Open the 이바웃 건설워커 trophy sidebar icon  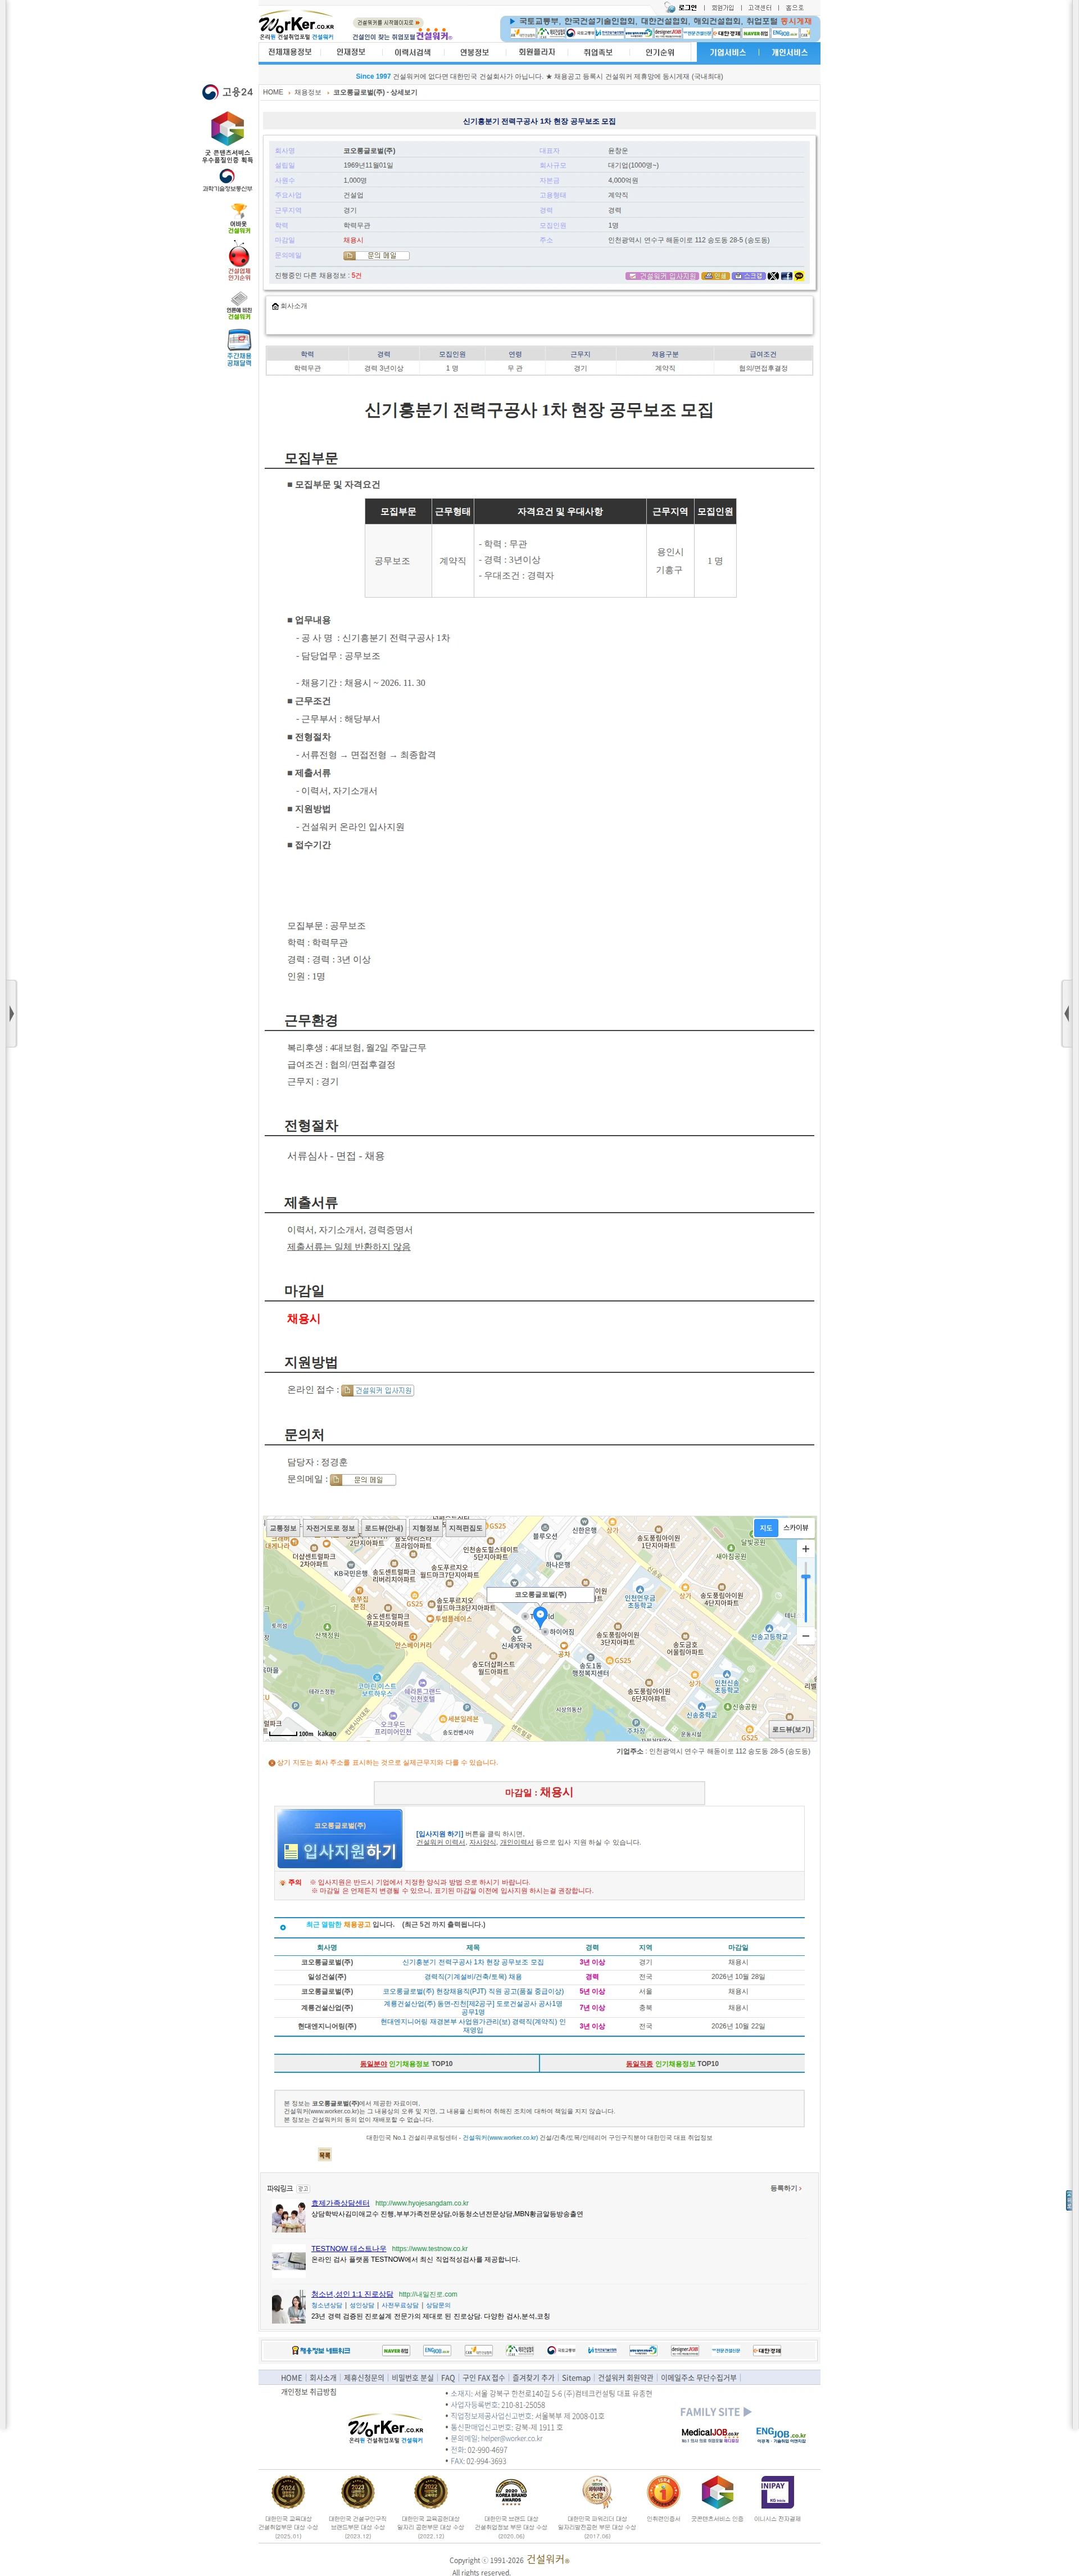click(x=238, y=218)
